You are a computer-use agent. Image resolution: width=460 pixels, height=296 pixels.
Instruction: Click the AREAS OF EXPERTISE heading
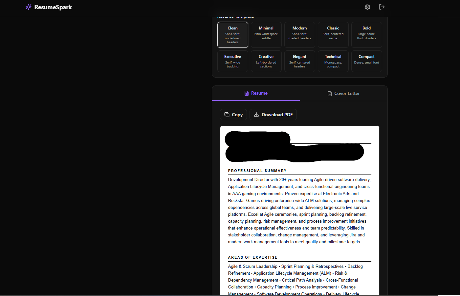[253, 257]
